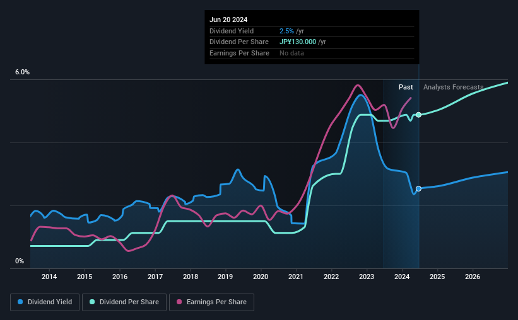This screenshot has width=518, height=320.
Task: Toggle the Earnings Per Share legend button
Action: click(211, 302)
